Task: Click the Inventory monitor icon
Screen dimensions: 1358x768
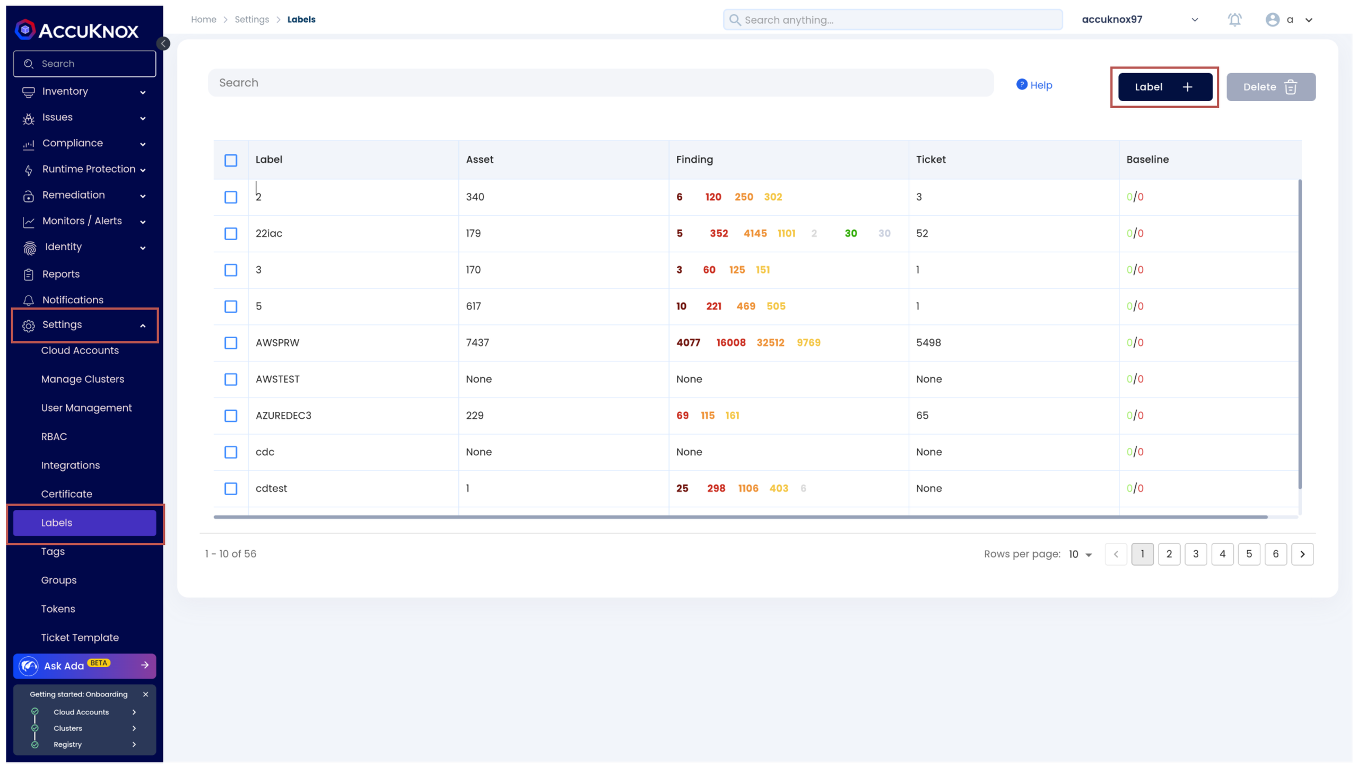Action: (x=29, y=92)
